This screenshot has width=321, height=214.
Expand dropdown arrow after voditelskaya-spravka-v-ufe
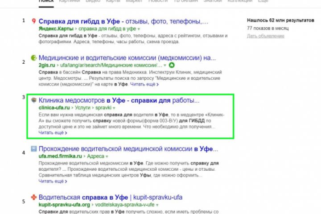[x=157, y=205]
